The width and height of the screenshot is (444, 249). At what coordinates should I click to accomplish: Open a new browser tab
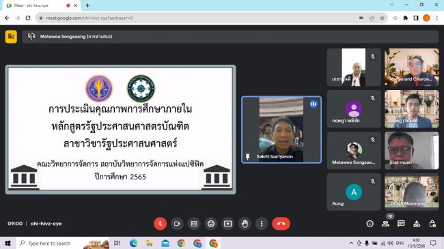pyautogui.click(x=88, y=5)
